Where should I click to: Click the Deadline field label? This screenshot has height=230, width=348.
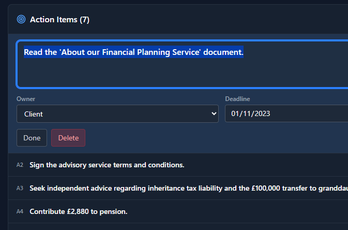pos(237,99)
